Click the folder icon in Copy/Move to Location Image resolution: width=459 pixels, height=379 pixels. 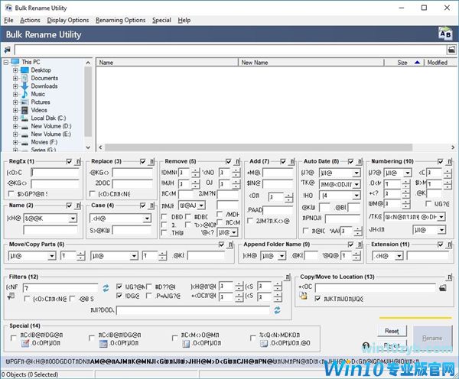tap(443, 287)
